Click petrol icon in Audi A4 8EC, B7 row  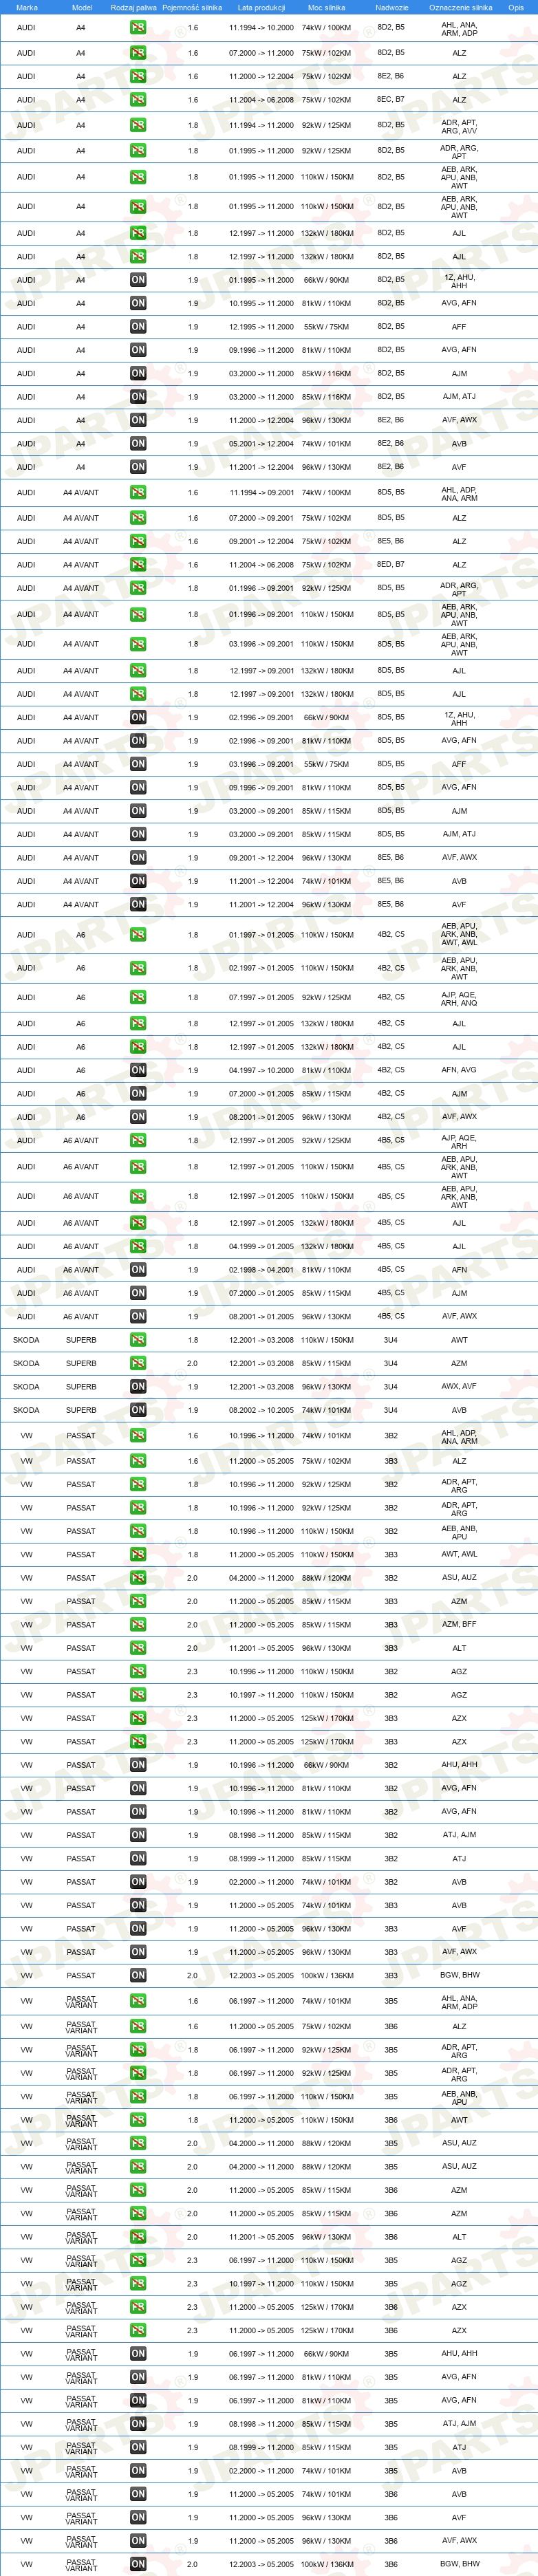(x=138, y=100)
